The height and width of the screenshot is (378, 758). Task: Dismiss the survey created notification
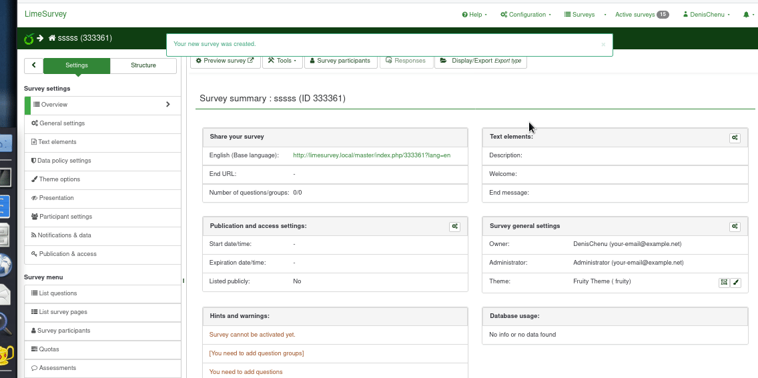point(603,45)
